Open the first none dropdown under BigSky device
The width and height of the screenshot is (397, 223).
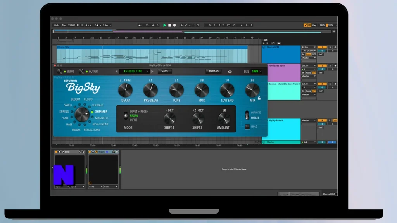click(96, 187)
